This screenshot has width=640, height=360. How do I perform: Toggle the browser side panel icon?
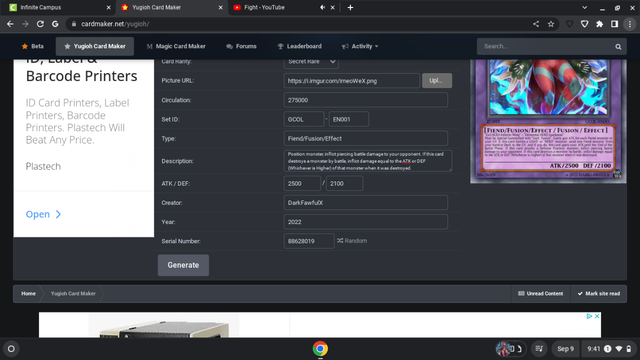click(x=614, y=24)
